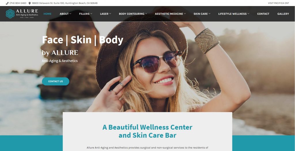Viewport: 295px width, 151px height.
Task: Click the Face | Skin | Body headline
Action: [82, 40]
